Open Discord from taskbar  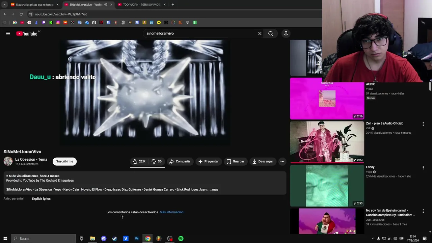pyautogui.click(x=104, y=239)
